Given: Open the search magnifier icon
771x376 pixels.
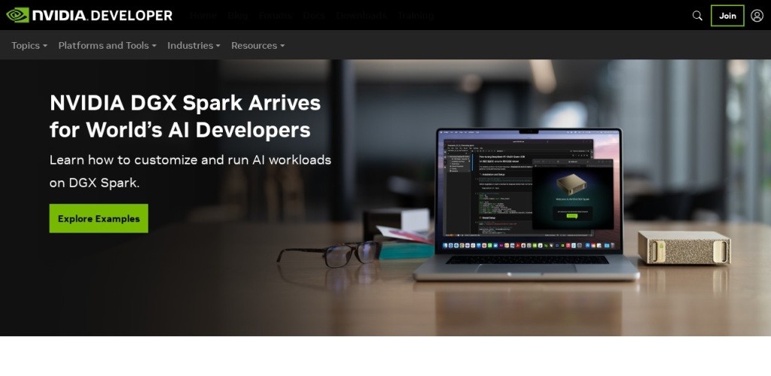Looking at the screenshot, I should (697, 16).
